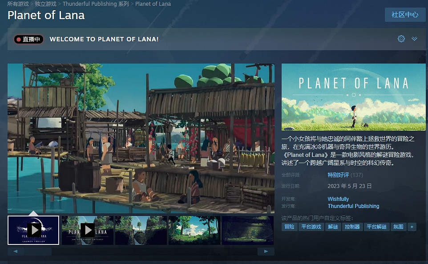Open the broadcast settings gear icon
This screenshot has width=428, height=264.
(x=401, y=39)
